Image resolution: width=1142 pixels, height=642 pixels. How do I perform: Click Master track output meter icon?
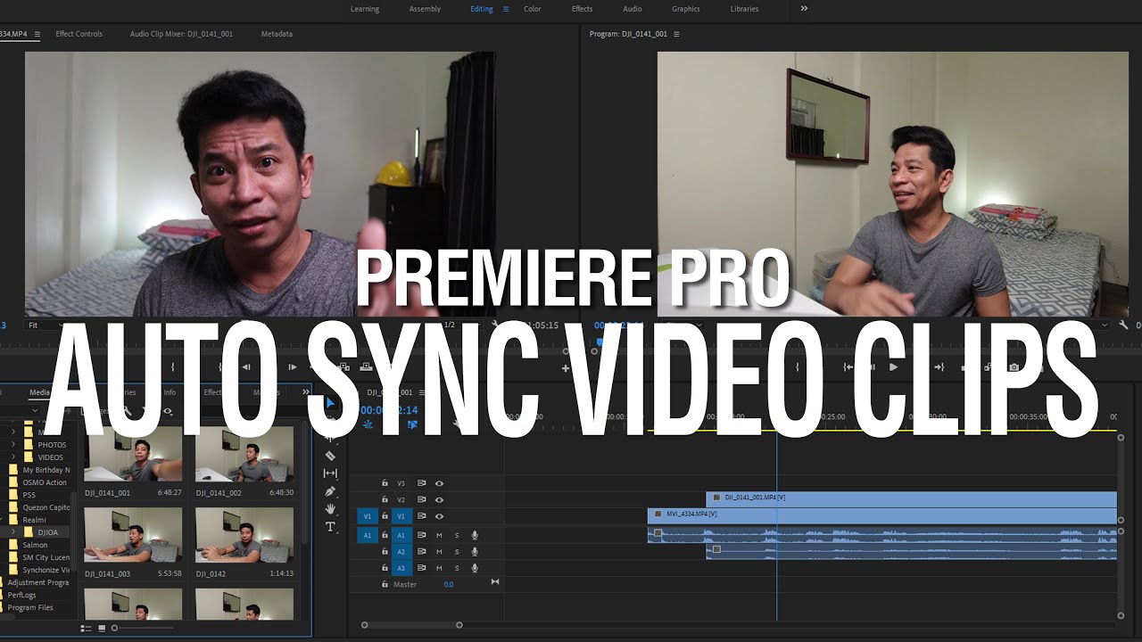click(495, 582)
